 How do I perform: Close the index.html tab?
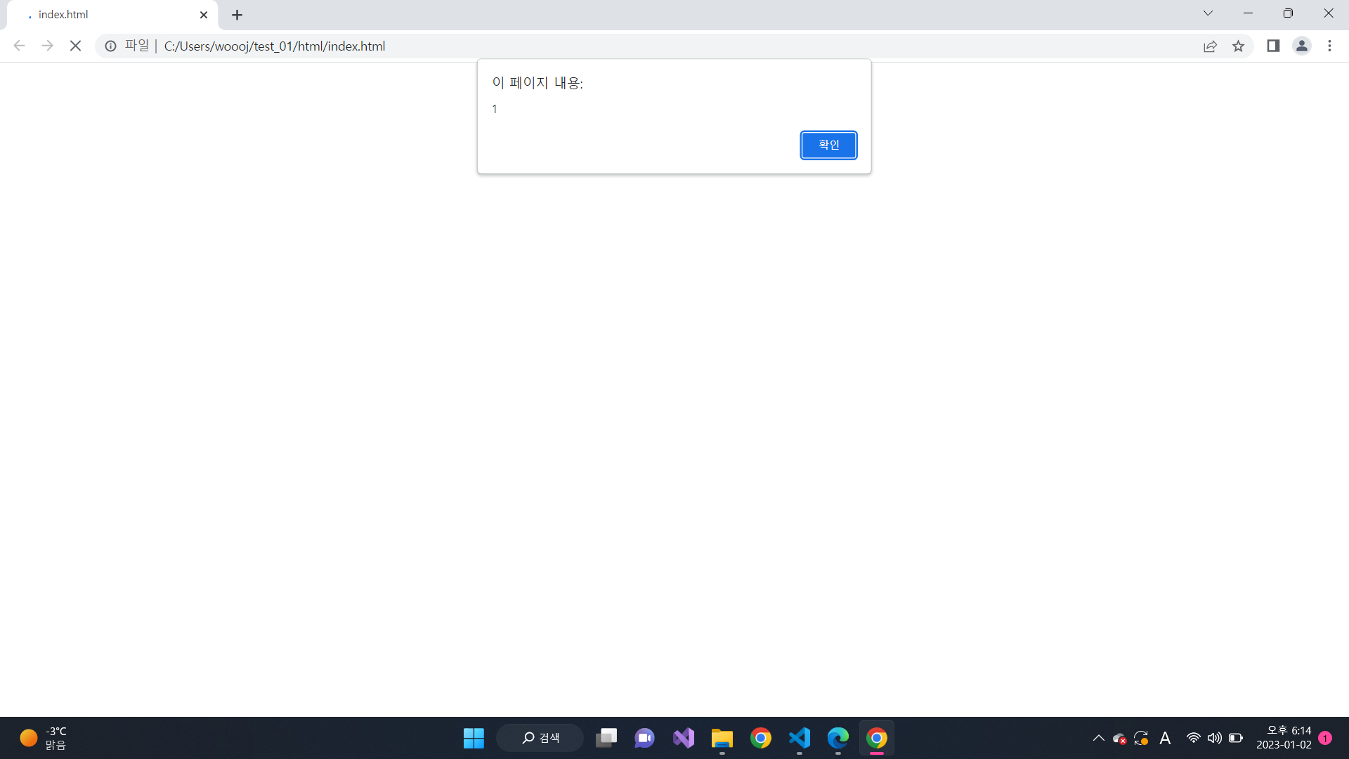[204, 15]
